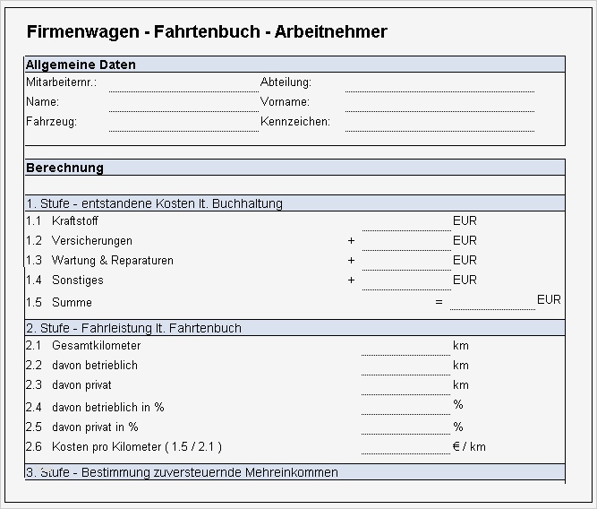Click the Vorname input line
597x509 pixels.
[x=439, y=102]
